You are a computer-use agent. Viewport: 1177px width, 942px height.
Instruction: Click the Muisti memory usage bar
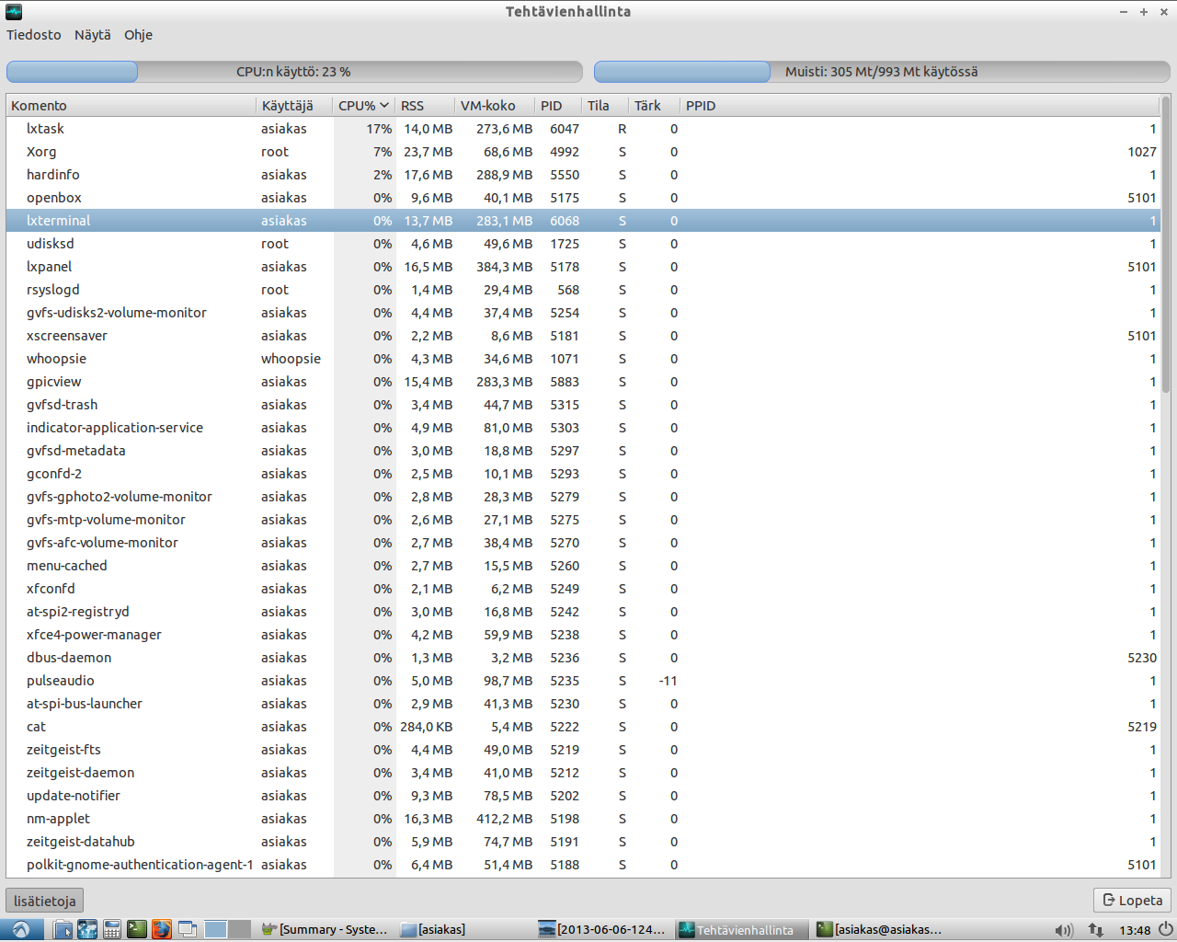pos(882,72)
